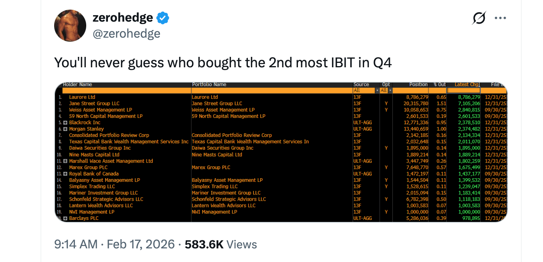Expand the Morgan Stanley holder row
Image resolution: width=543 pixels, height=262 pixels.
65,129
